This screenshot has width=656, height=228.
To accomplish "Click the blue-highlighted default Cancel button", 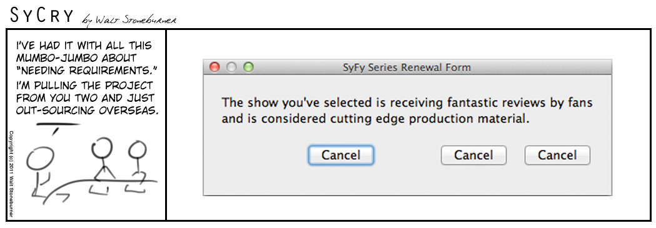I will (x=341, y=156).
